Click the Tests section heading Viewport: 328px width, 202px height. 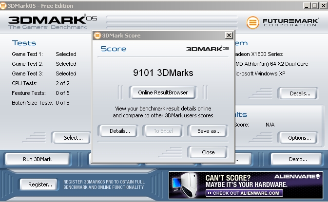(x=24, y=43)
